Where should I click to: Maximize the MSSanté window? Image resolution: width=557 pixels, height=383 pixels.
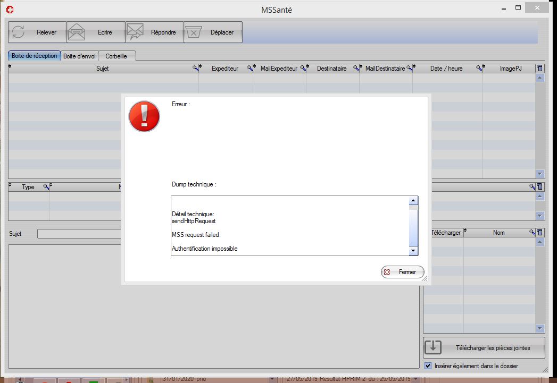pyautogui.click(x=518, y=8)
